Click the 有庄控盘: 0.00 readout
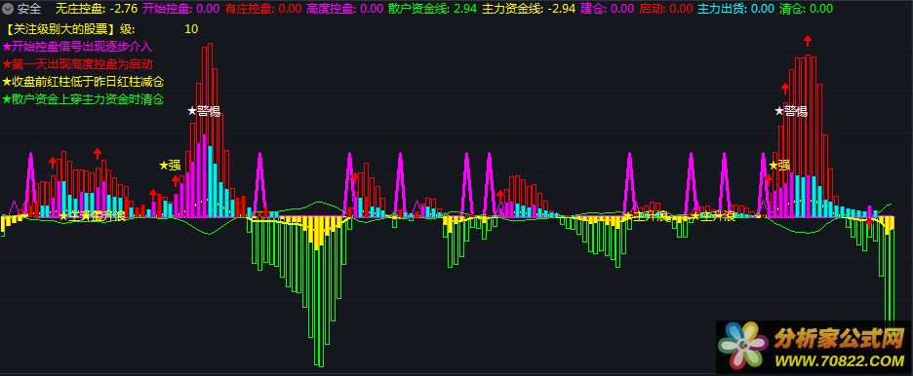The width and height of the screenshot is (913, 376). [263, 9]
